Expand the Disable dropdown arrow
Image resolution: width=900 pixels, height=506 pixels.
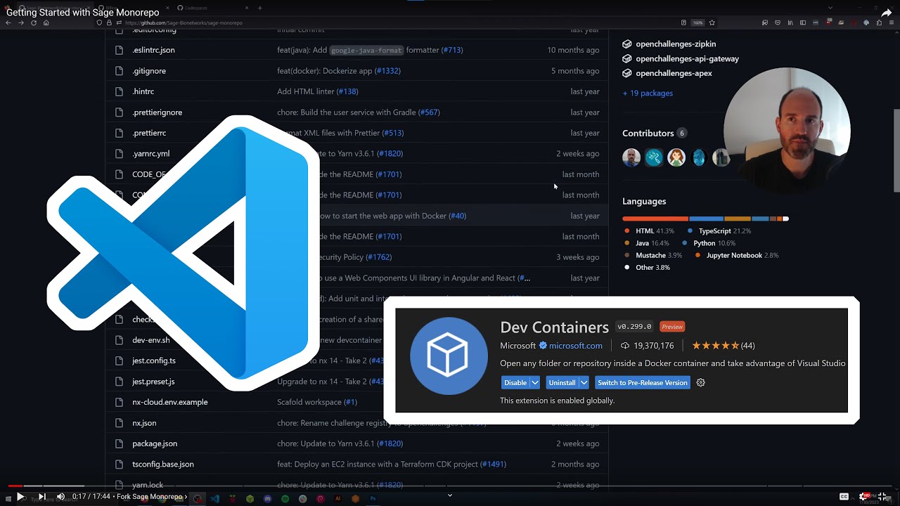tap(534, 383)
